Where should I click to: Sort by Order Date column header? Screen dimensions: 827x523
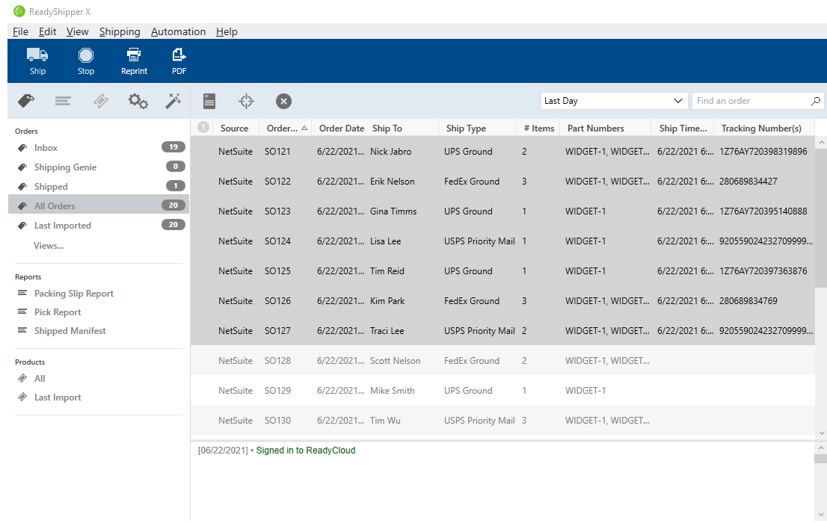[341, 128]
